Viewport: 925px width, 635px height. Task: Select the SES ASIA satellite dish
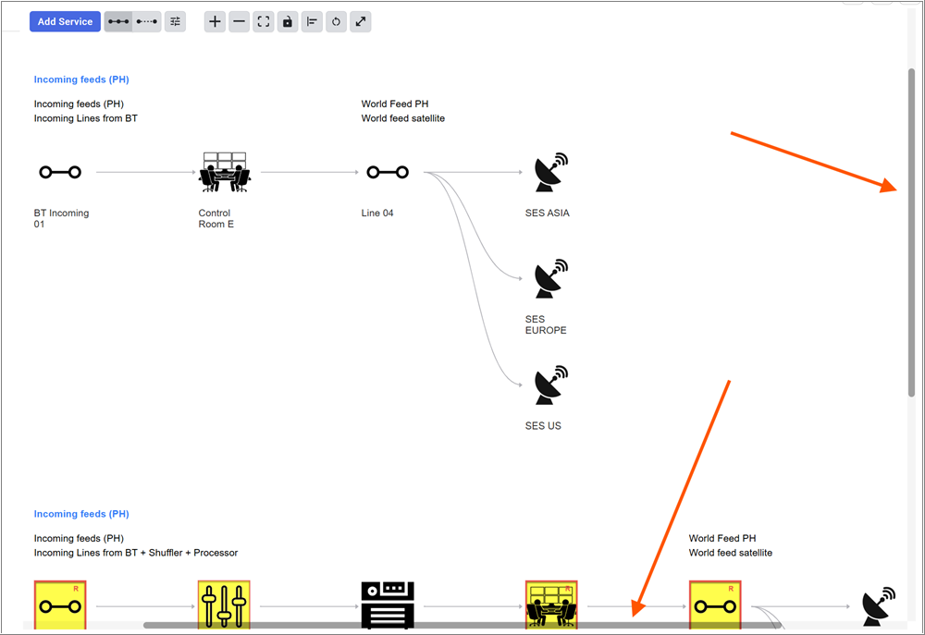pyautogui.click(x=551, y=172)
